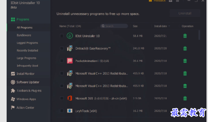
Task: Click trash icon for 2.5 GB program row
Action: pyautogui.click(x=185, y=98)
